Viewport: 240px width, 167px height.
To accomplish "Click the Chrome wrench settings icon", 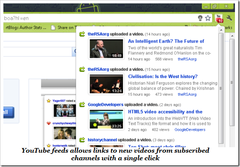I will pos(229,18).
